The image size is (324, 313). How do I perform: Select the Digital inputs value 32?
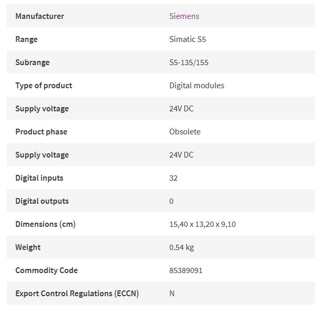point(173,178)
